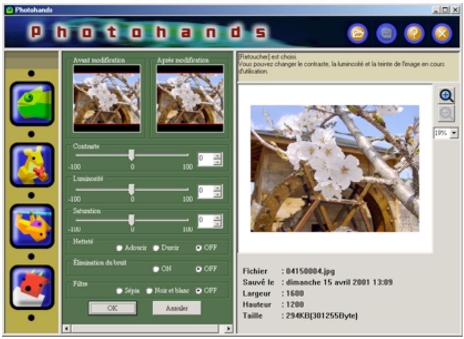Minimize the Photohands window
This screenshot has height=339, width=464.
(436, 10)
